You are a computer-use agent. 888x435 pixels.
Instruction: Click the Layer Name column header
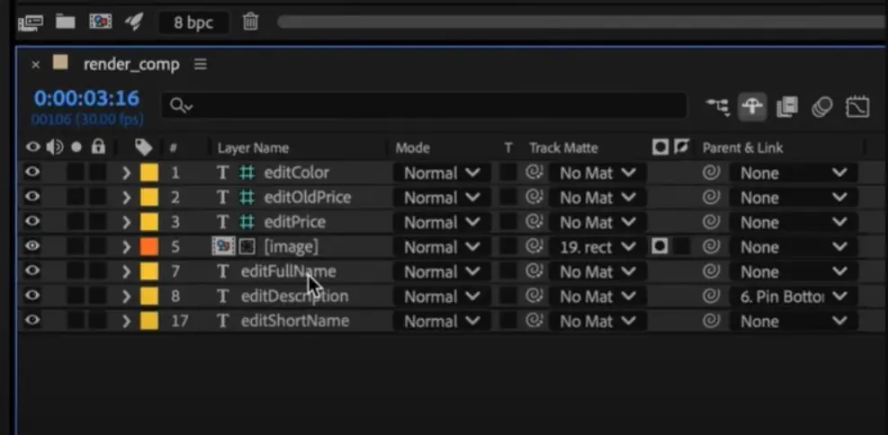pos(253,148)
